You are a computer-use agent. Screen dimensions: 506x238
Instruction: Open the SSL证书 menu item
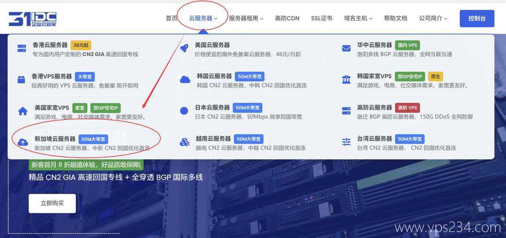(322, 18)
